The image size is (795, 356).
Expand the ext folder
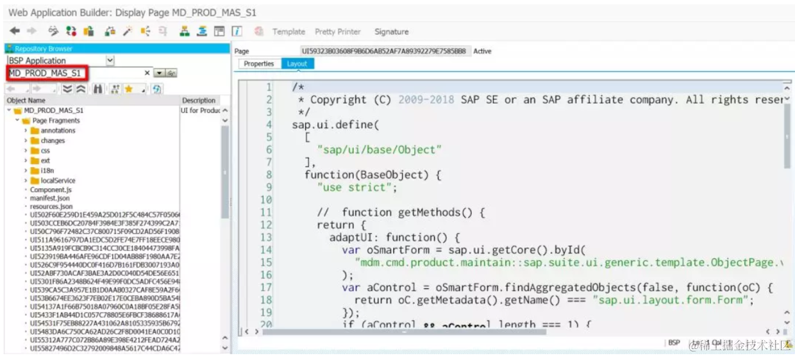pos(26,161)
